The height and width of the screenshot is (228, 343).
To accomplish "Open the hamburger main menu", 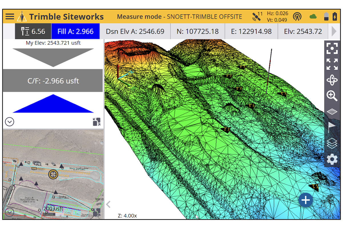I will click(x=10, y=16).
